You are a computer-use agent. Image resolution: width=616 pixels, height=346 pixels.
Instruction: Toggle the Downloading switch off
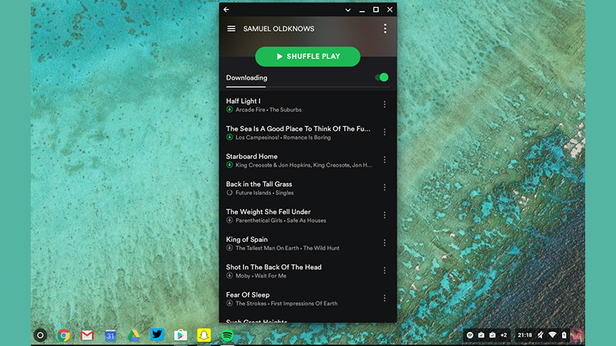(382, 78)
